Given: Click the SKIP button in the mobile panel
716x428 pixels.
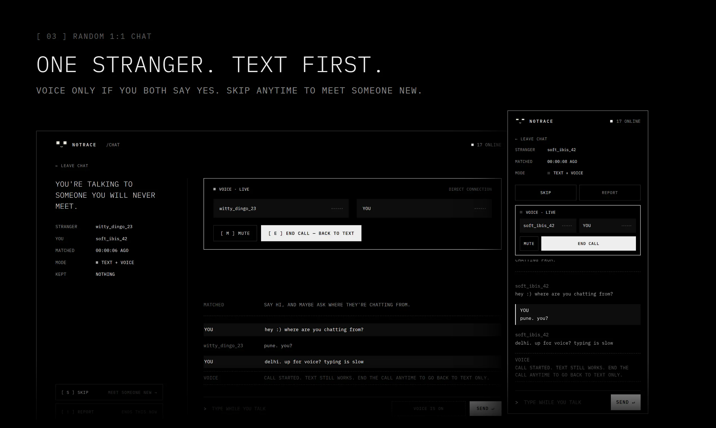Looking at the screenshot, I should click(x=546, y=192).
